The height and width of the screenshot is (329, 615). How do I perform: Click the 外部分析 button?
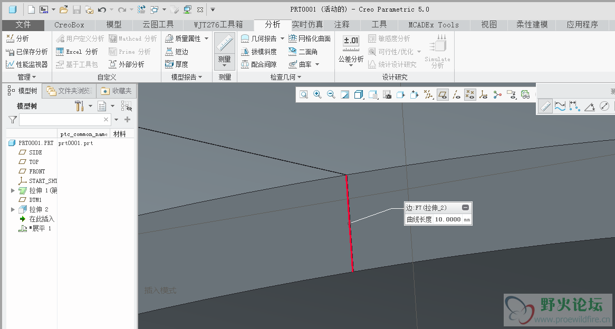(x=127, y=64)
